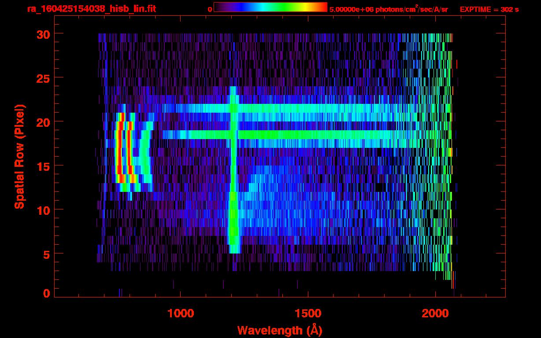This screenshot has width=541, height=338.
Task: Click the 1000 tick label on wavelength axis
Action: click(x=181, y=313)
